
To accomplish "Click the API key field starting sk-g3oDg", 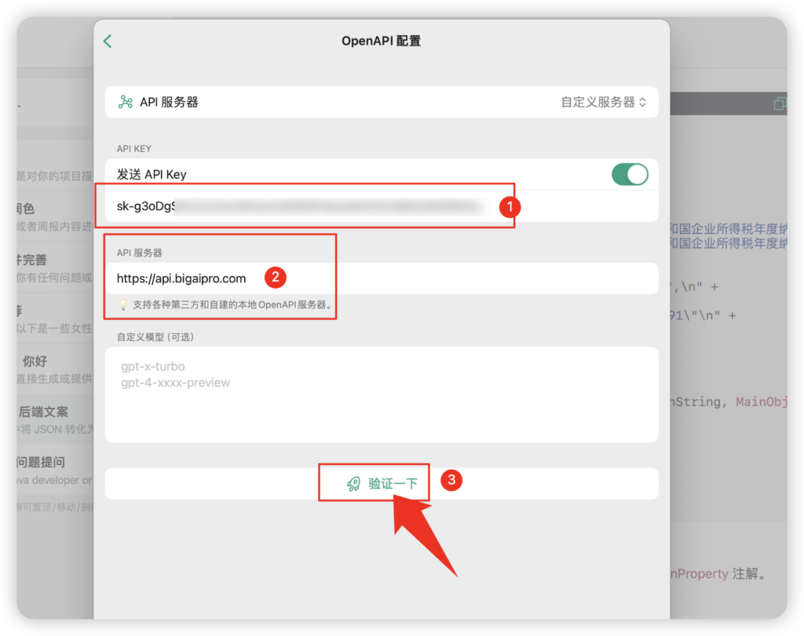I will click(382, 206).
